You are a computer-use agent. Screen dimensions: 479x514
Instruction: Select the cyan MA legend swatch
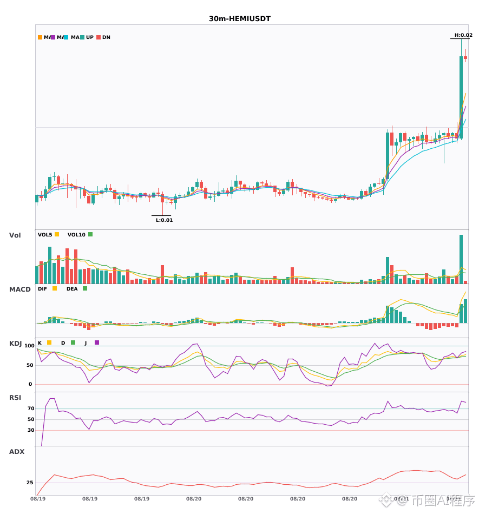coord(66,37)
